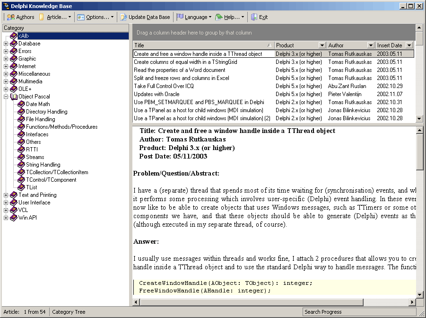Open the Language dropdown menu
The width and height of the screenshot is (426, 318).
pyautogui.click(x=210, y=17)
